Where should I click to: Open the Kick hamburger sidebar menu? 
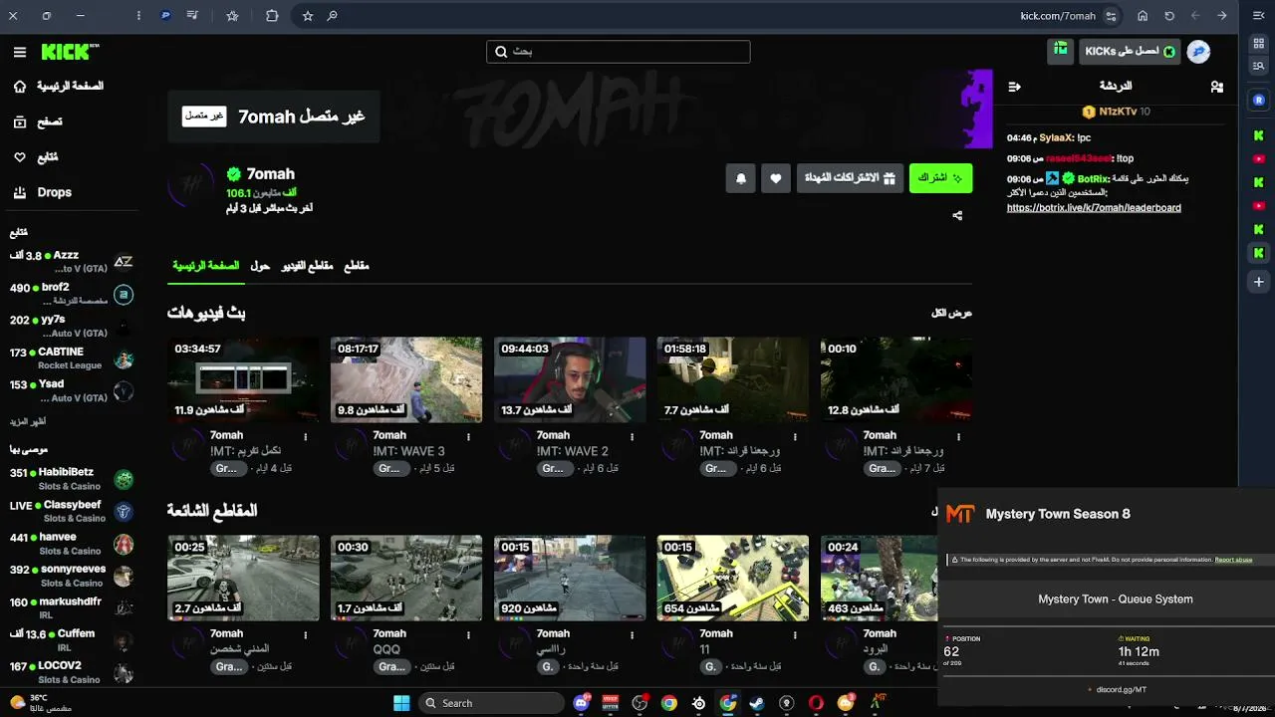point(20,52)
